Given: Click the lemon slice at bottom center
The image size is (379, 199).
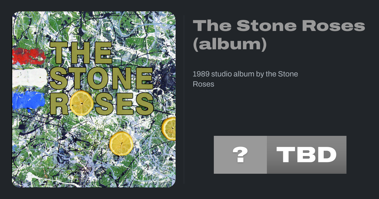Looking at the screenshot, I should pyautogui.click(x=121, y=143).
